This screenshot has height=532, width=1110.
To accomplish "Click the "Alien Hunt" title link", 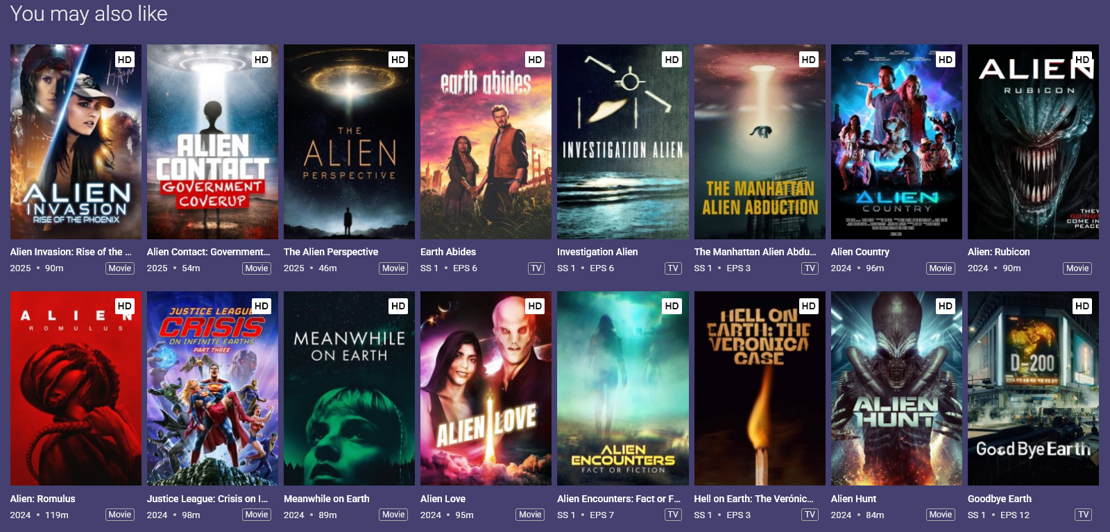I will point(853,499).
